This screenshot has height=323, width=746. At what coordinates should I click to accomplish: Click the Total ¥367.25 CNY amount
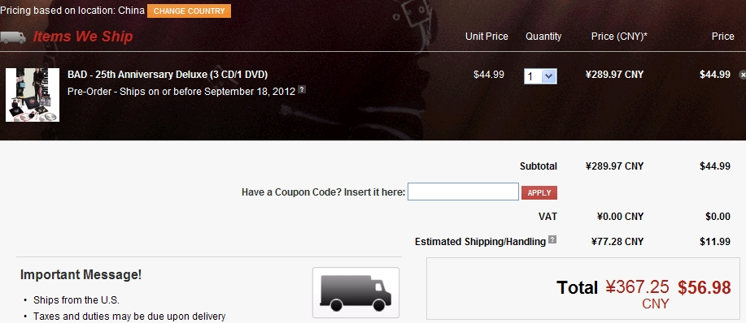[637, 294]
